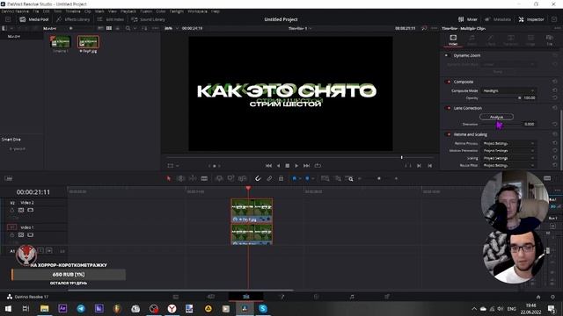Toggle the Inspector panel

coord(531,19)
